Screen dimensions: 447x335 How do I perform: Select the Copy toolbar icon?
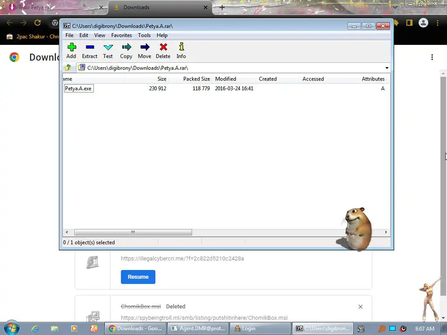click(126, 51)
